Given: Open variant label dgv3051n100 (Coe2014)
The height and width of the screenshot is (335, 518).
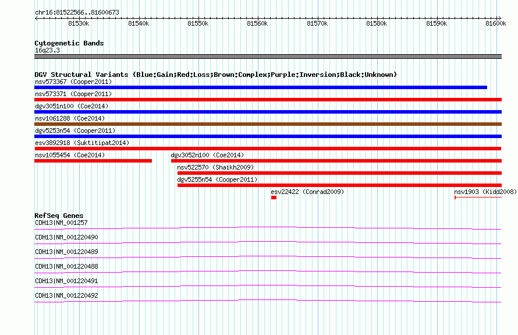Looking at the screenshot, I should click(72, 106).
